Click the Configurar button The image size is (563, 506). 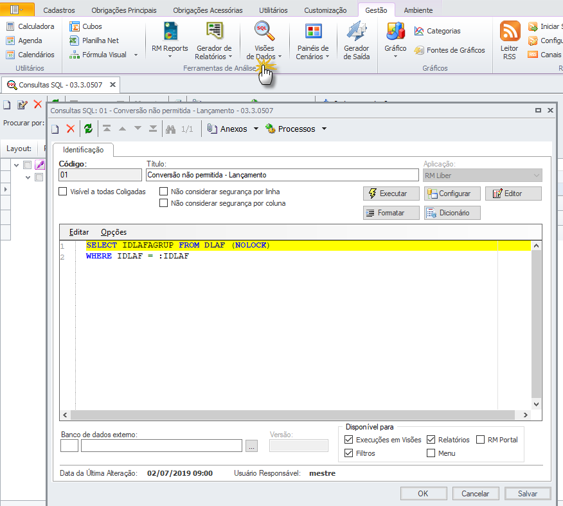(452, 194)
